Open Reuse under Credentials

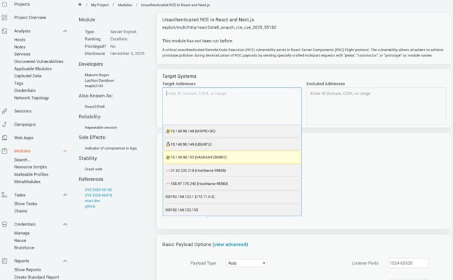coord(20,241)
